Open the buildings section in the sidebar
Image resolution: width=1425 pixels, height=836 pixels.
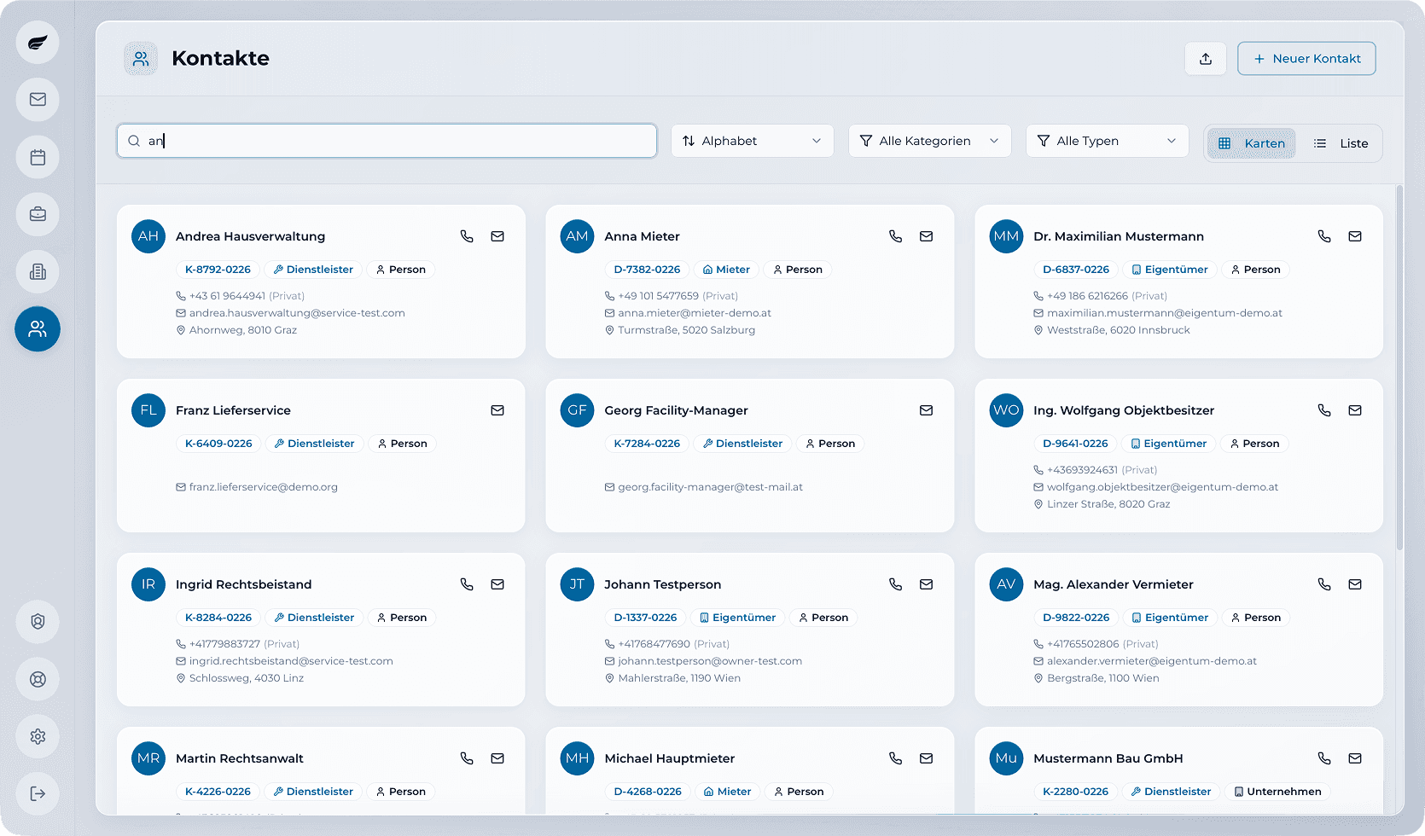click(x=38, y=271)
